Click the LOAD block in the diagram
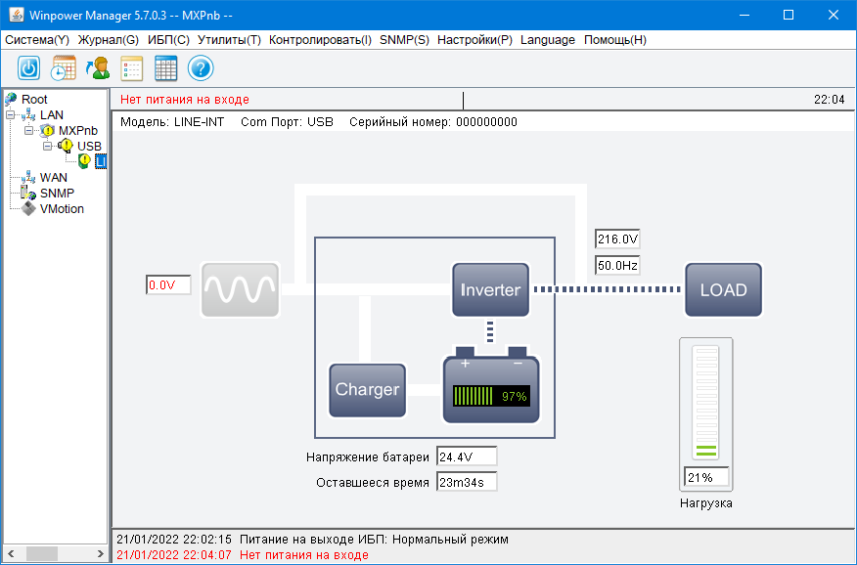The width and height of the screenshot is (857, 565). pyautogui.click(x=723, y=290)
